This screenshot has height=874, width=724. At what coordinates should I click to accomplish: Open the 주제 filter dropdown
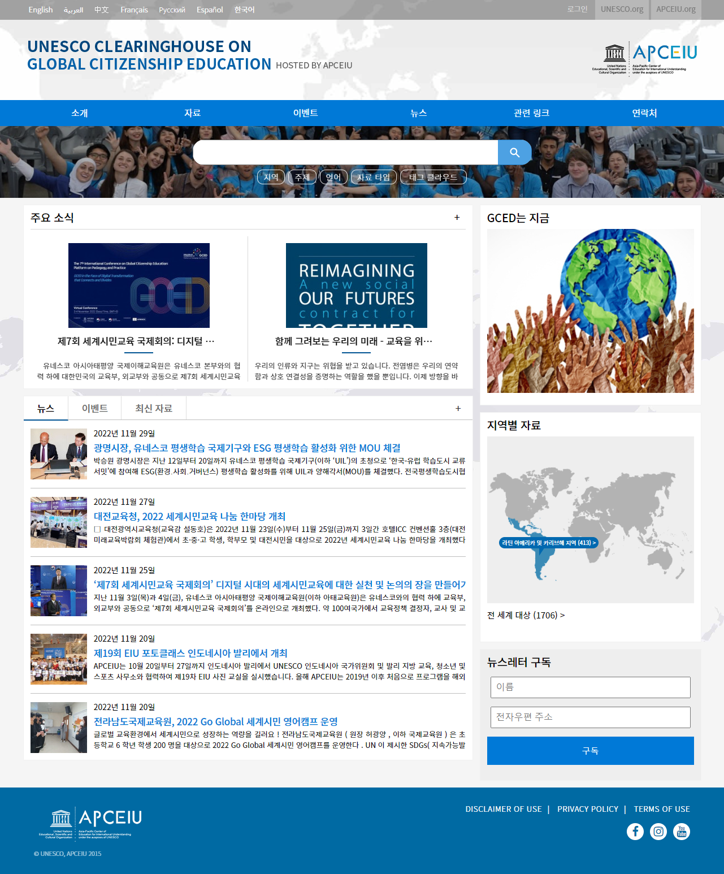302,177
